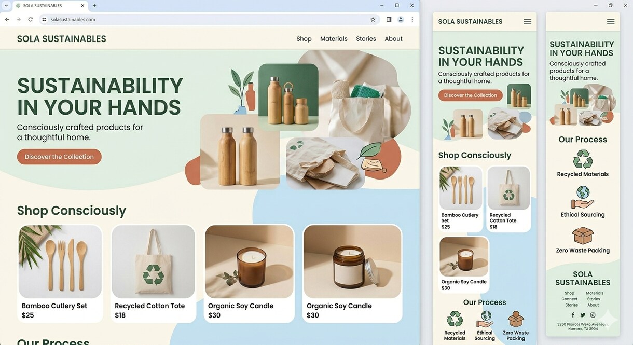Open the Bamboo Cutlery Set card in middle mobile preview

pyautogui.click(x=461, y=199)
